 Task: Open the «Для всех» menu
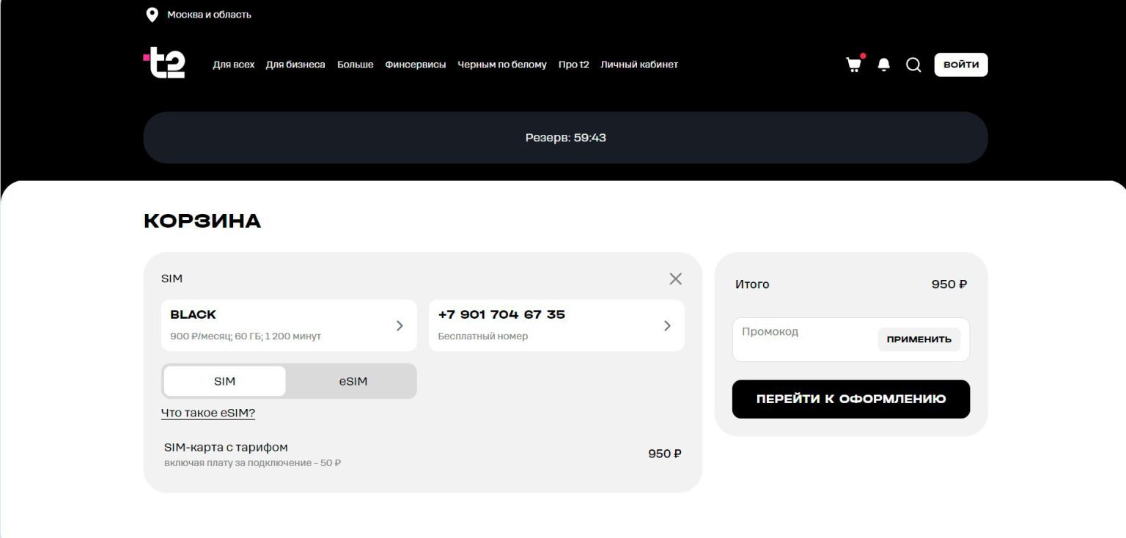pos(233,65)
